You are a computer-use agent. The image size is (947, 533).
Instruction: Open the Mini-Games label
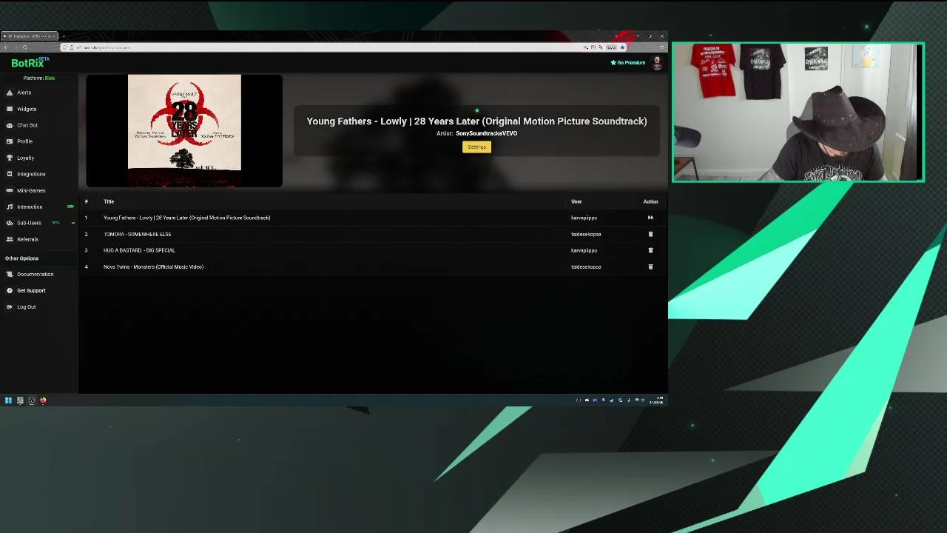[31, 190]
